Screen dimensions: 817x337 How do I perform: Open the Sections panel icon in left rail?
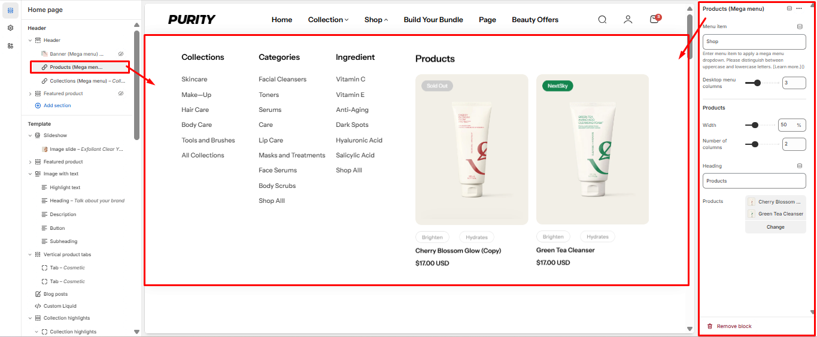(10, 10)
